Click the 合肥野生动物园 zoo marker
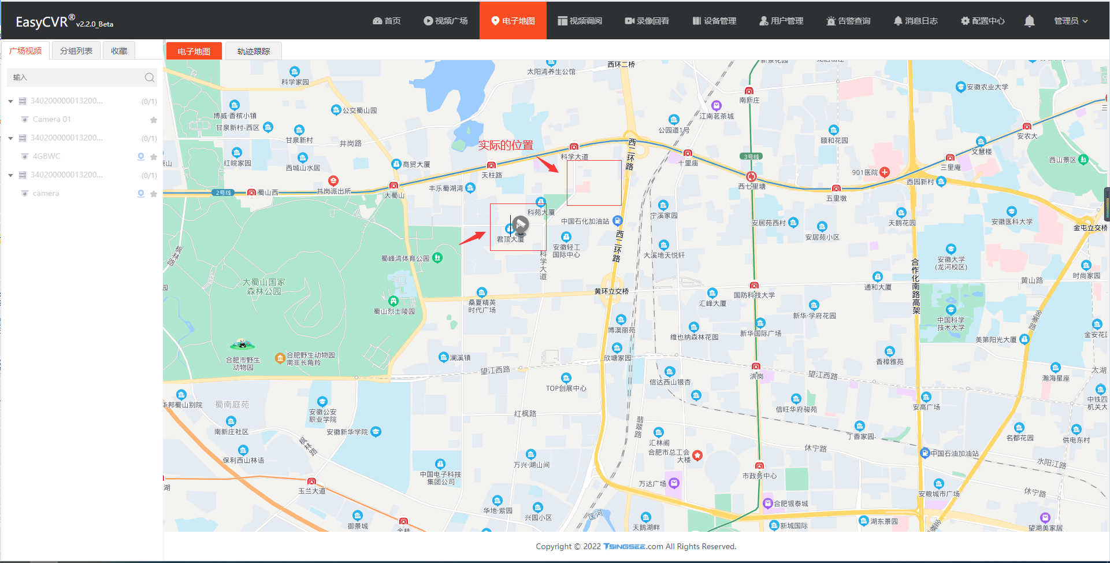 tap(280, 358)
